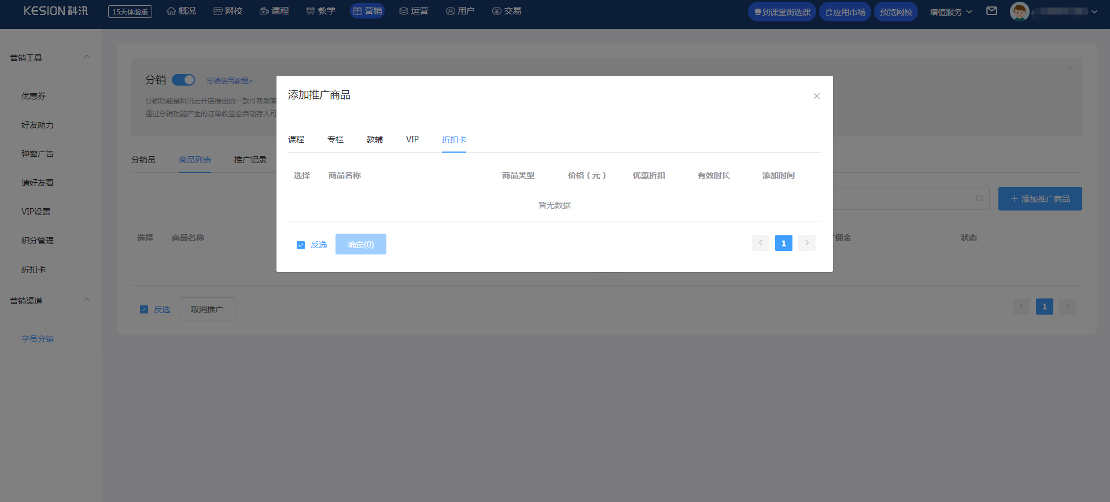The height and width of the screenshot is (502, 1110).
Task: Collapse the 营销渠道 sidebar section
Action: click(x=87, y=300)
